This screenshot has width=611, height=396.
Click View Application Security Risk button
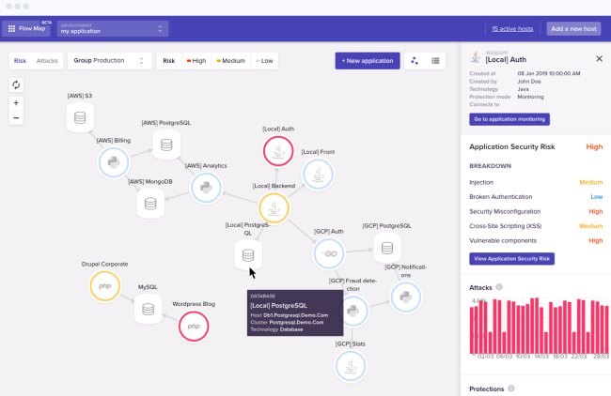(x=512, y=259)
